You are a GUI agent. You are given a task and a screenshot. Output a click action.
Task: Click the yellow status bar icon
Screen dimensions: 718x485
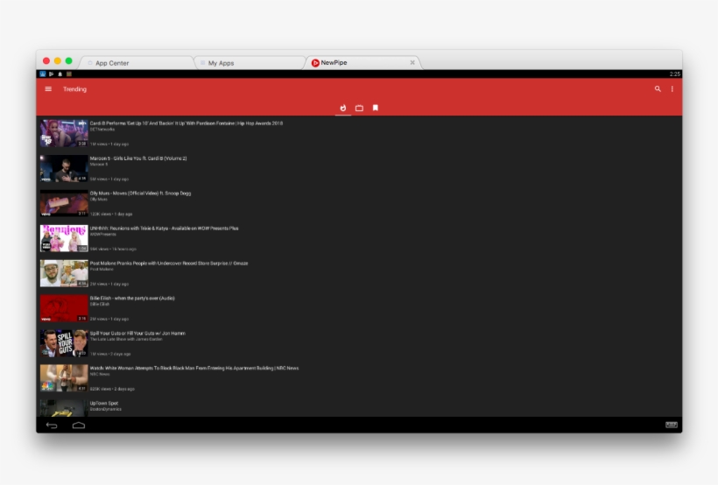68,74
